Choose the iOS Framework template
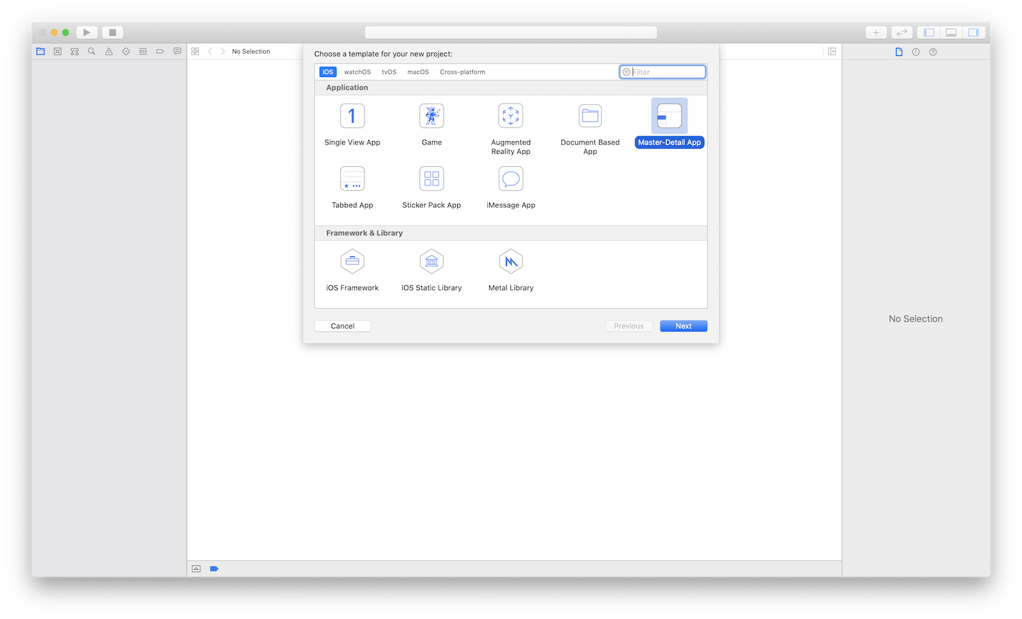Screen dimensions: 1022x619 pos(352,271)
